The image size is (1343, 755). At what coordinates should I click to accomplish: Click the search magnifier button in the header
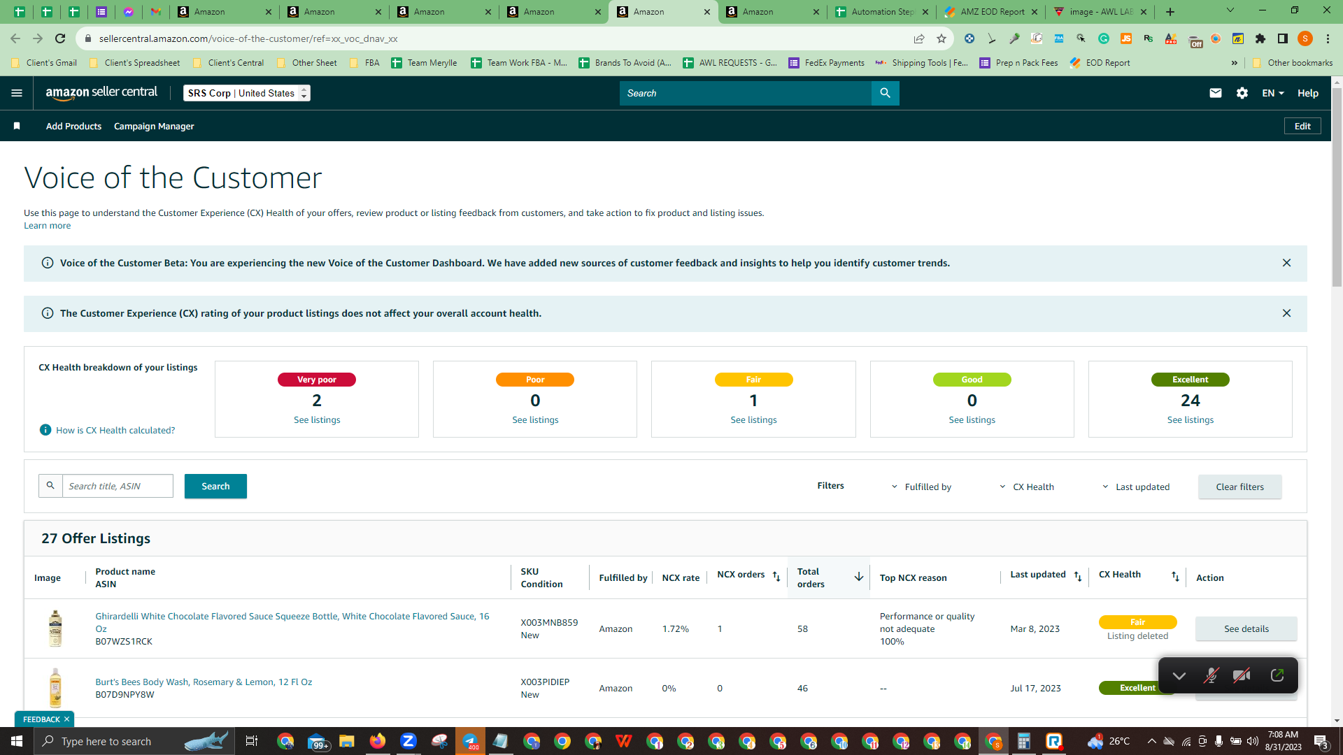coord(885,93)
